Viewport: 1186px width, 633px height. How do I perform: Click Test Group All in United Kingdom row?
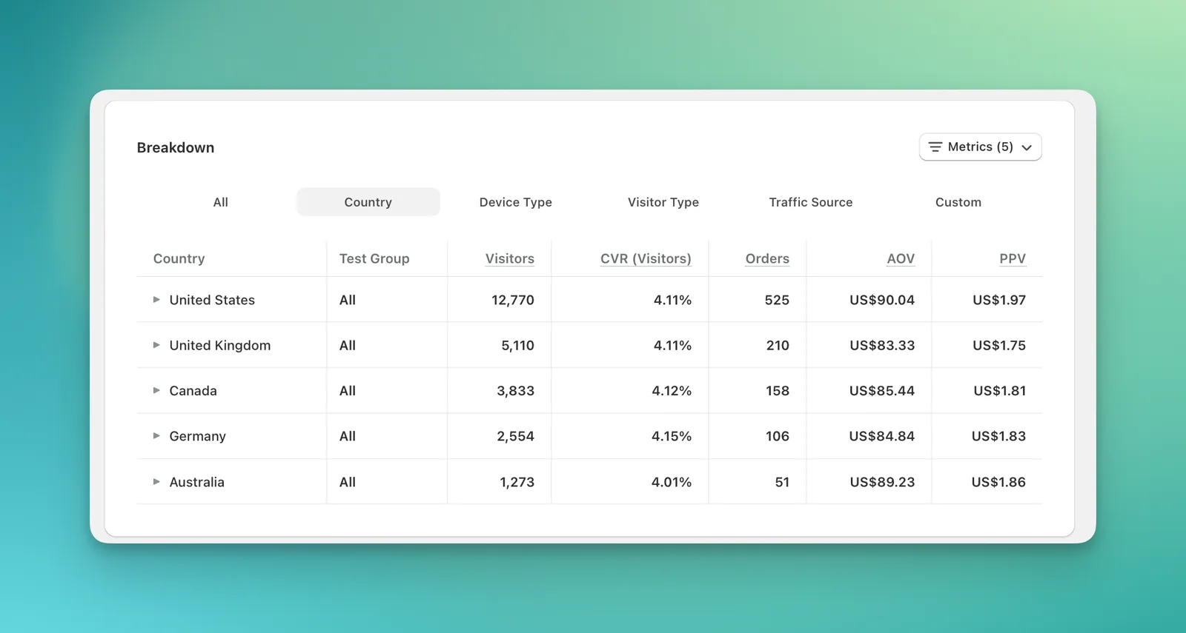pyautogui.click(x=348, y=345)
